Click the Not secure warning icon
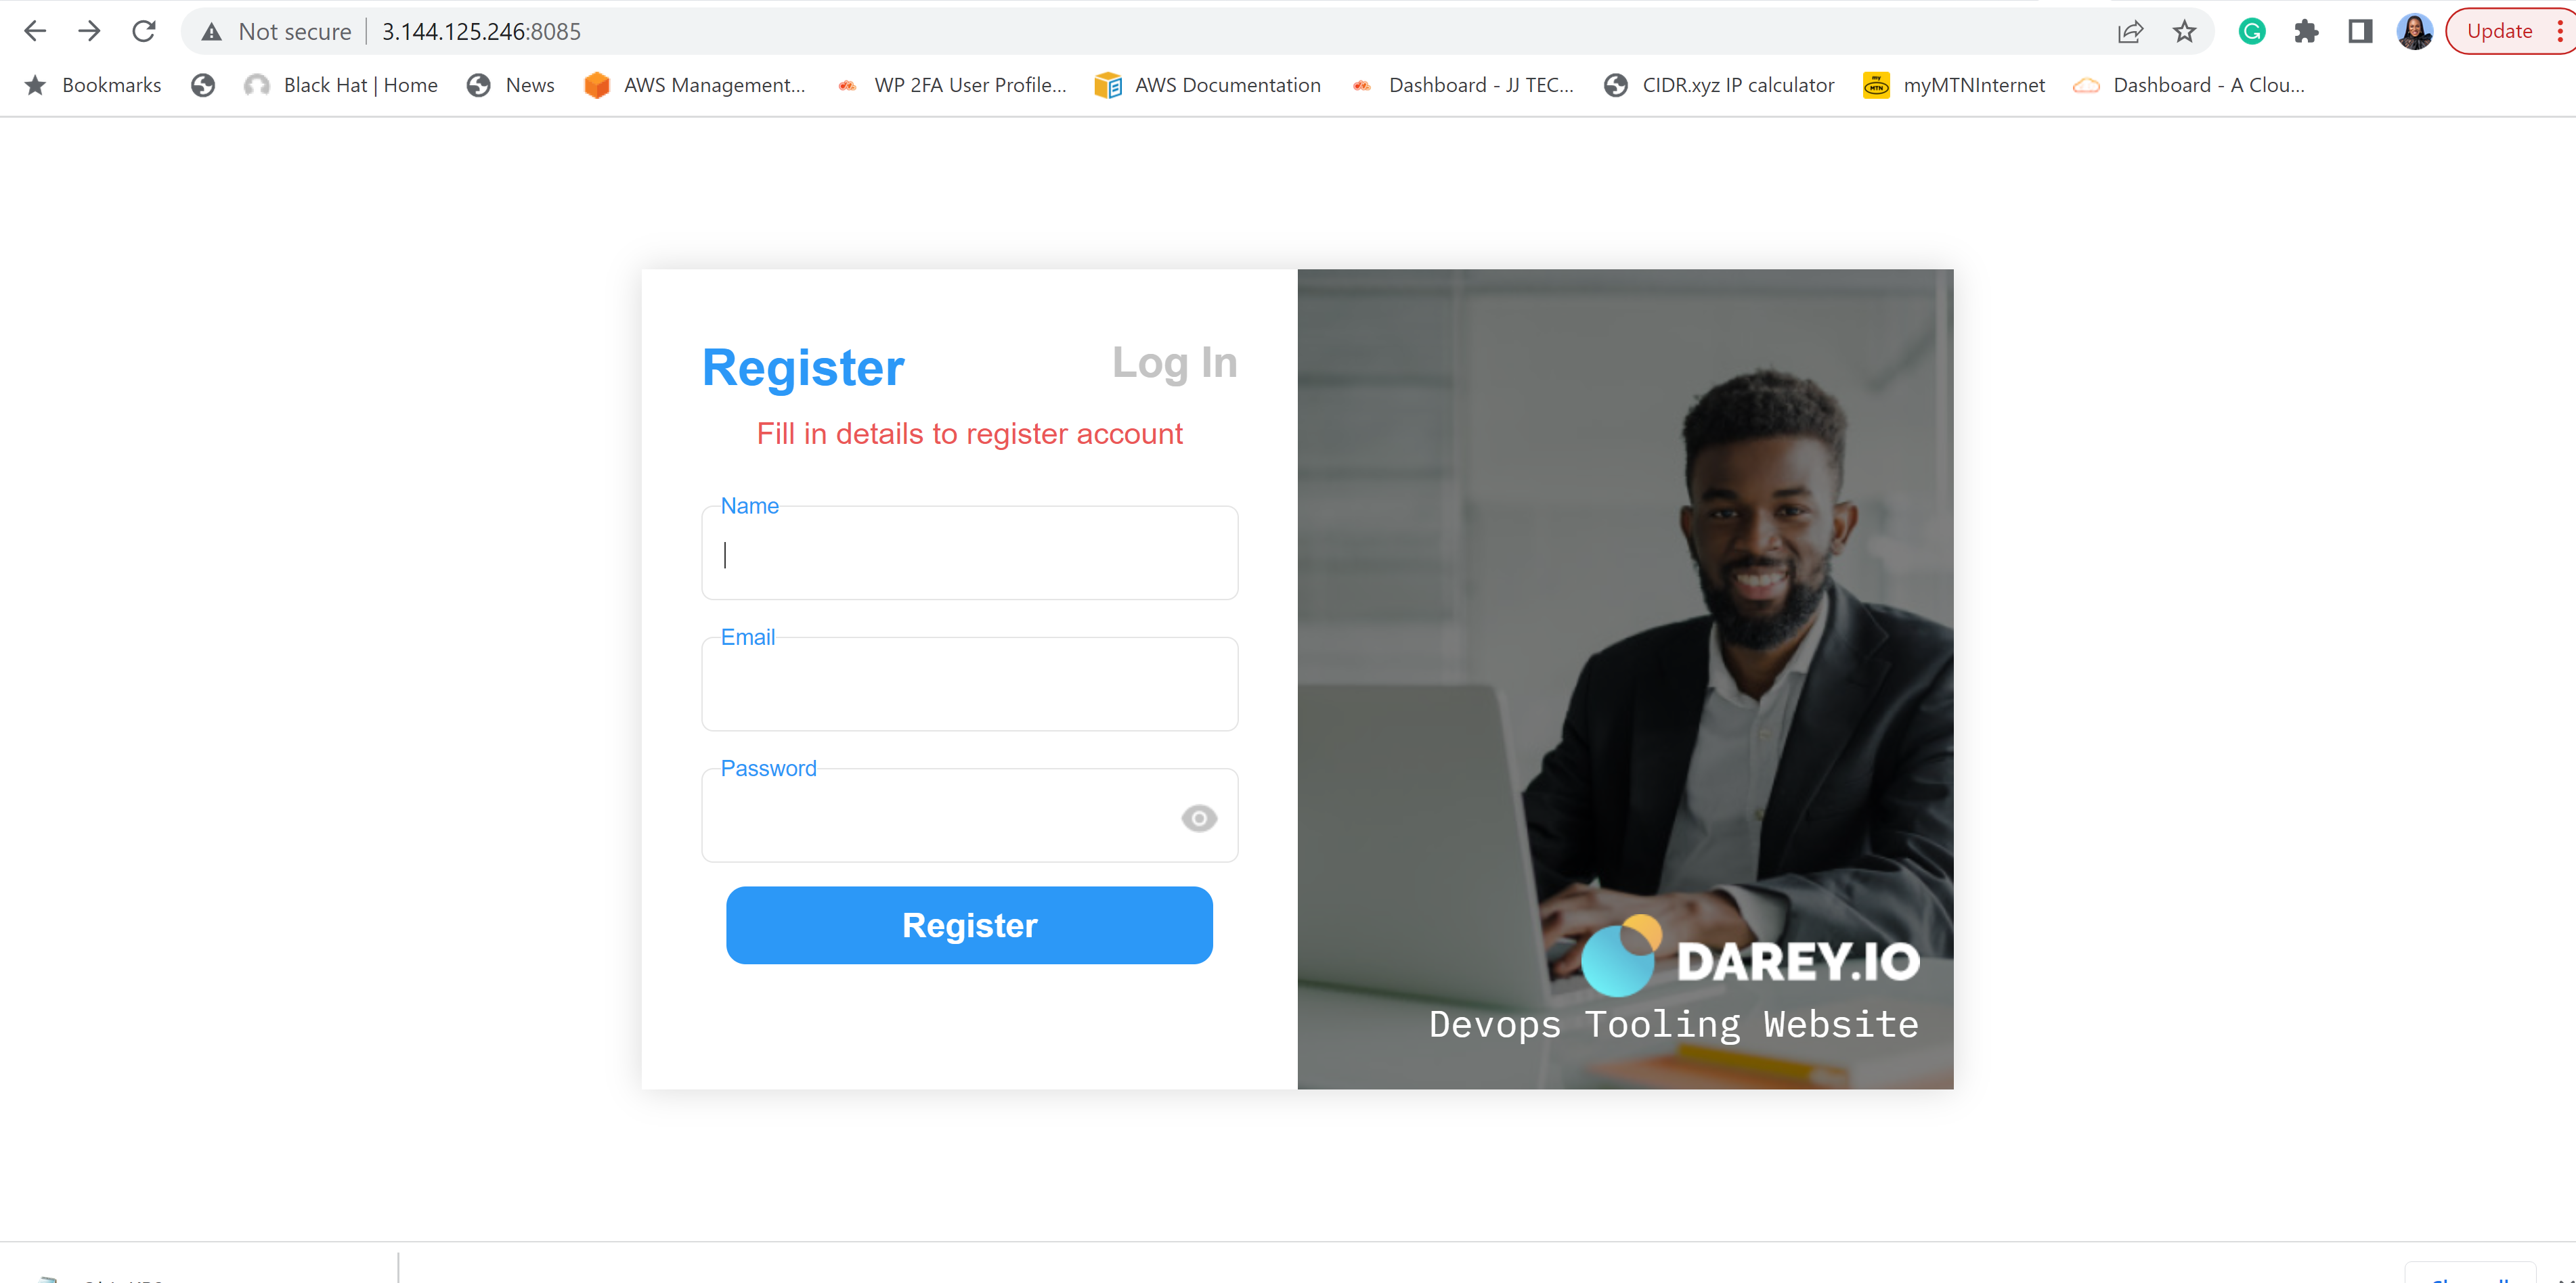 tap(211, 32)
